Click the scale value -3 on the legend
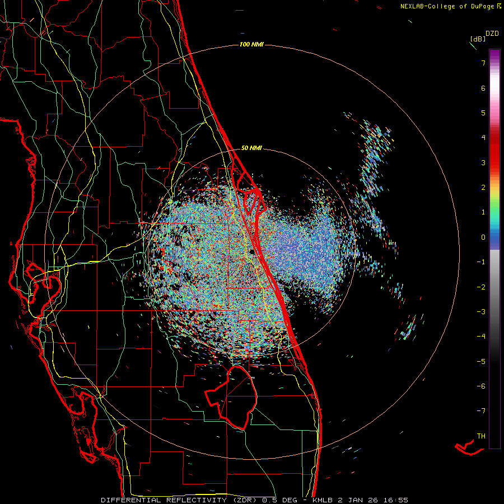Viewport: 504px width, 504px height. 481,312
